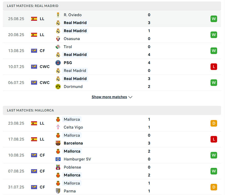Click the Dortmund club crest icon

[x=58, y=87]
